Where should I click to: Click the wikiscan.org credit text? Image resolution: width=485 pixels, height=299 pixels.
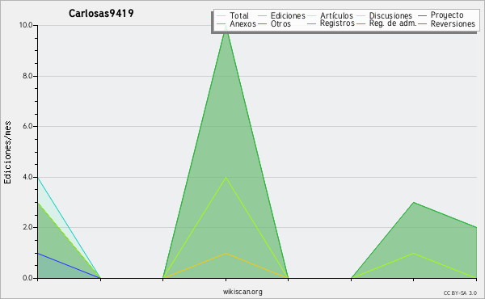242,292
